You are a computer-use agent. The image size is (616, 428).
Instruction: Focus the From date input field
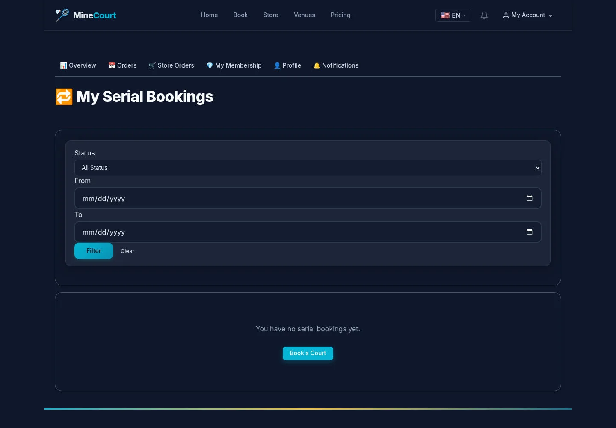pyautogui.click(x=308, y=198)
